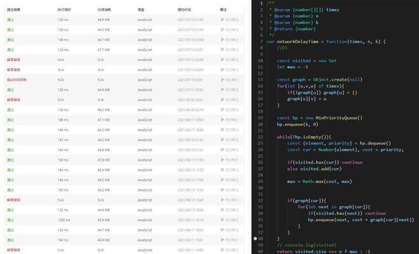The image size is (419, 254).
Task: Click the 1392 ms runtime cell
Action: pos(64,220)
